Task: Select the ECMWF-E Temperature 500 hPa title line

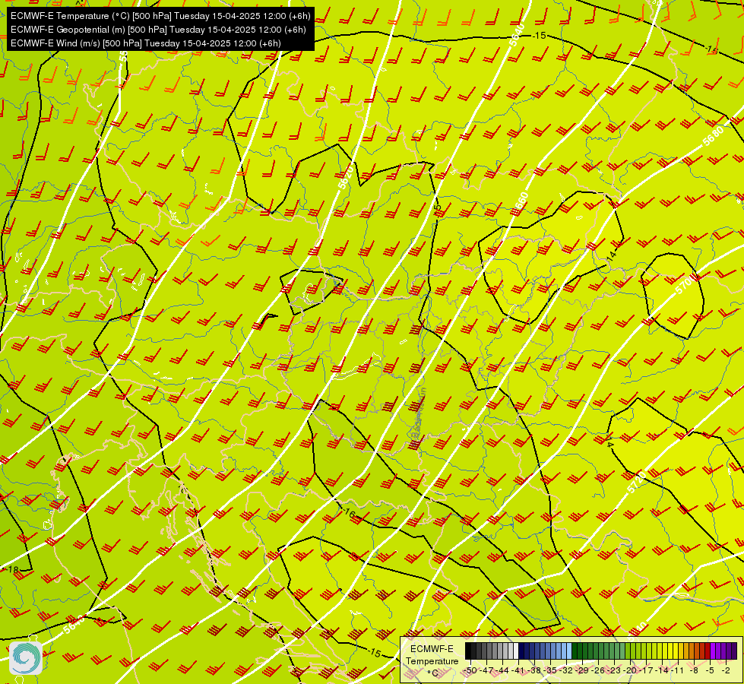Action: pyautogui.click(x=160, y=16)
